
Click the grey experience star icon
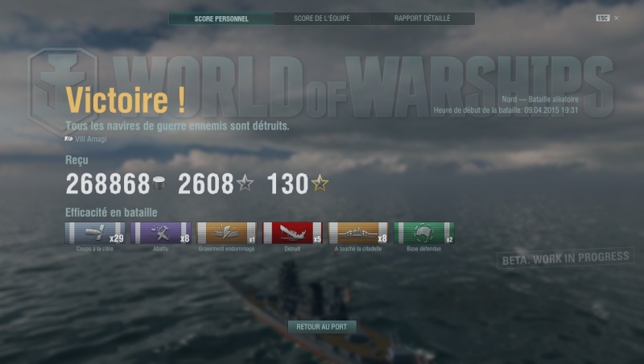click(x=246, y=183)
